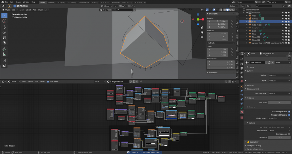
Task: Activate the Scale tool
Action: (4, 38)
